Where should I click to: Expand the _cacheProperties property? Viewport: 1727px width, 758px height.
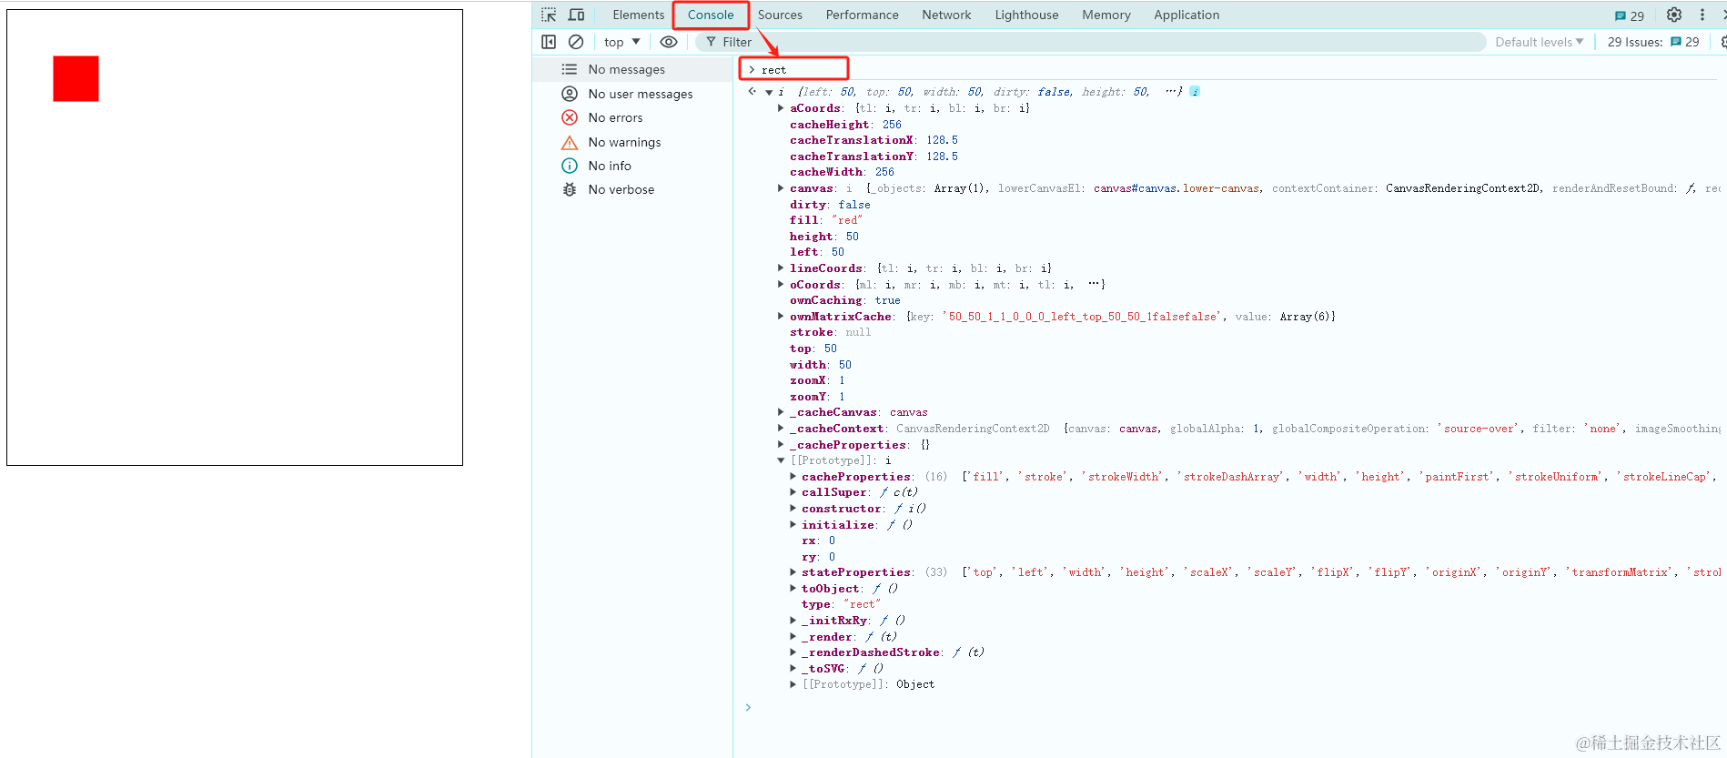point(781,445)
